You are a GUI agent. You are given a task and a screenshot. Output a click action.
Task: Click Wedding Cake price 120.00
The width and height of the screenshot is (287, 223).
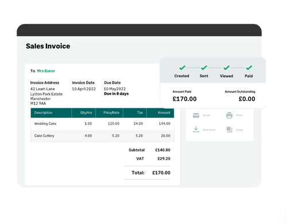pyautogui.click(x=114, y=124)
